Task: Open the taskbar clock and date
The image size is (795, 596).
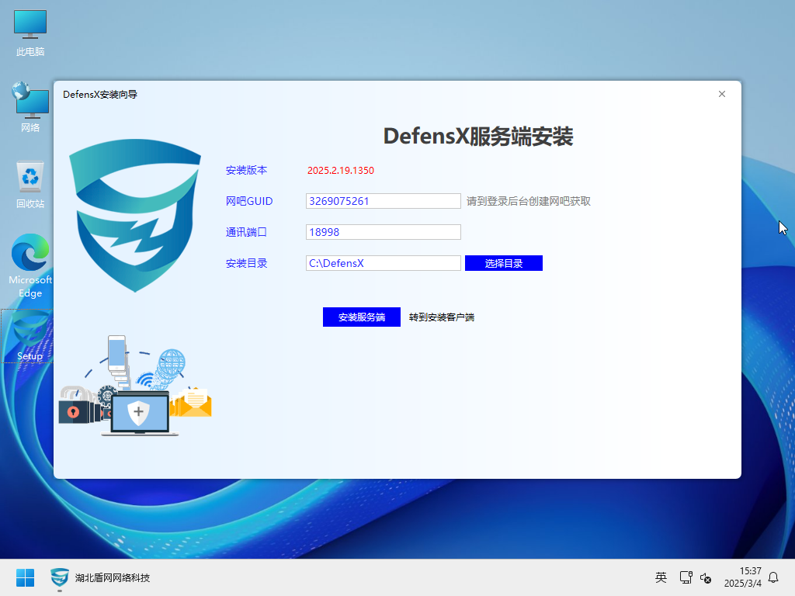Action: (x=742, y=577)
